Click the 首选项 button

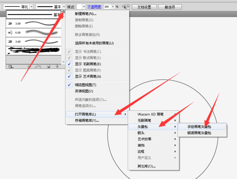[x=170, y=7]
